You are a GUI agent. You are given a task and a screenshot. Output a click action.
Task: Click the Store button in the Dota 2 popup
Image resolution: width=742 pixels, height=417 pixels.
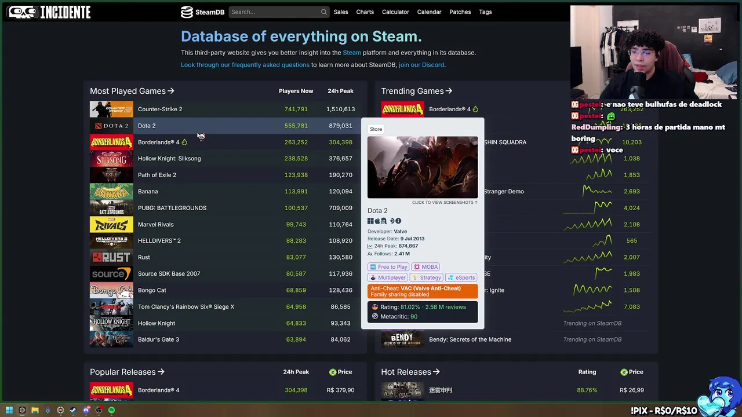point(376,129)
